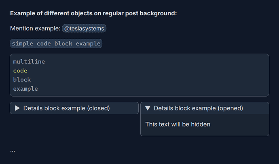Collapse the opened details block triangle
This screenshot has height=164, width=279.
[x=148, y=108]
